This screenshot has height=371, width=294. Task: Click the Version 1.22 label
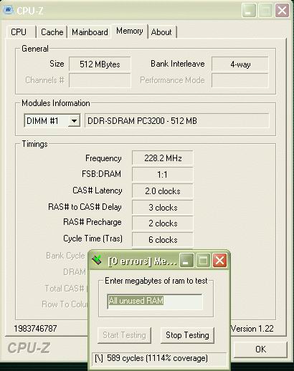pyautogui.click(x=252, y=329)
